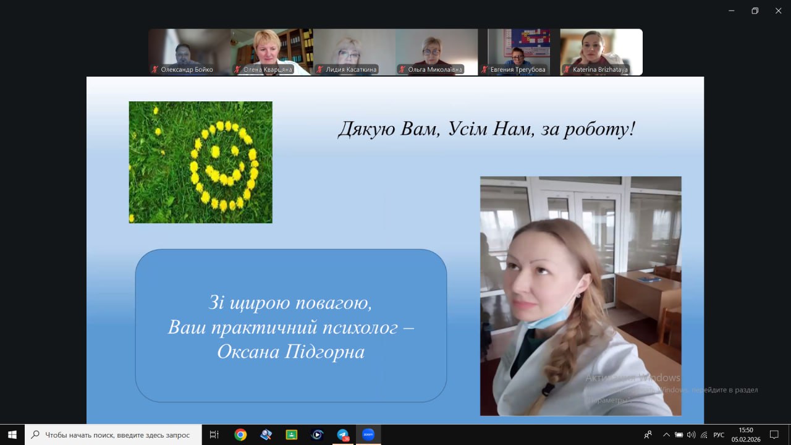The image size is (791, 445).
Task: Open clock and calendar flyout
Action: click(x=746, y=434)
